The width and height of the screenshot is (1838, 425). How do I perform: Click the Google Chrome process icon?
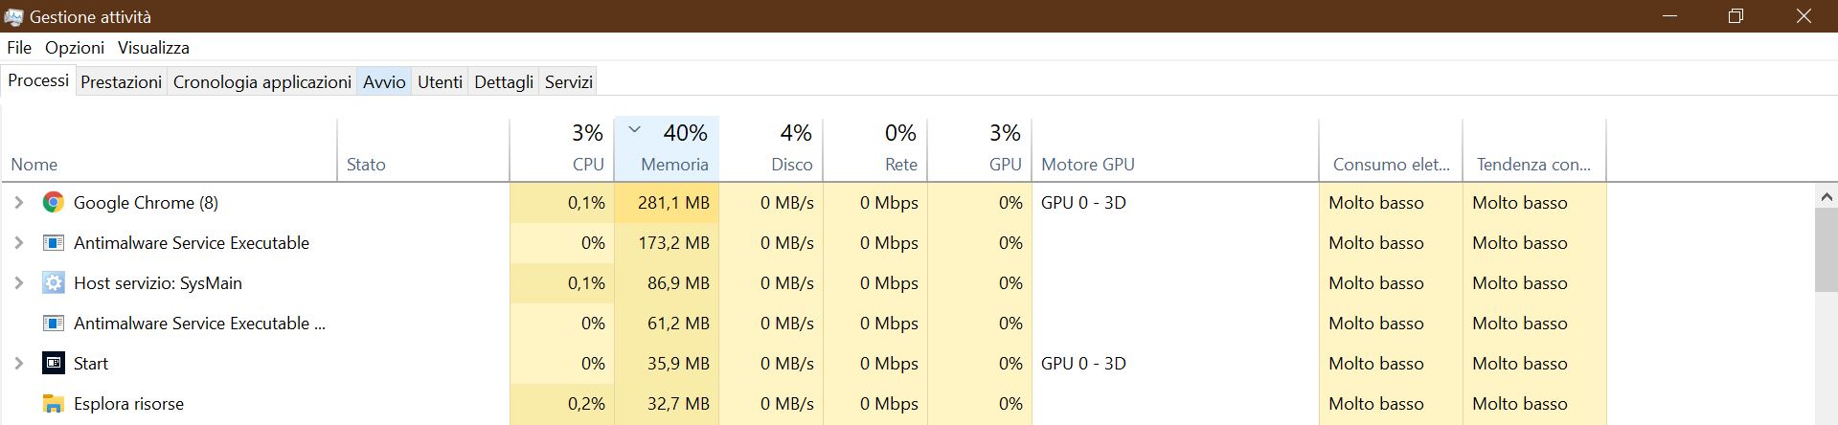(54, 202)
